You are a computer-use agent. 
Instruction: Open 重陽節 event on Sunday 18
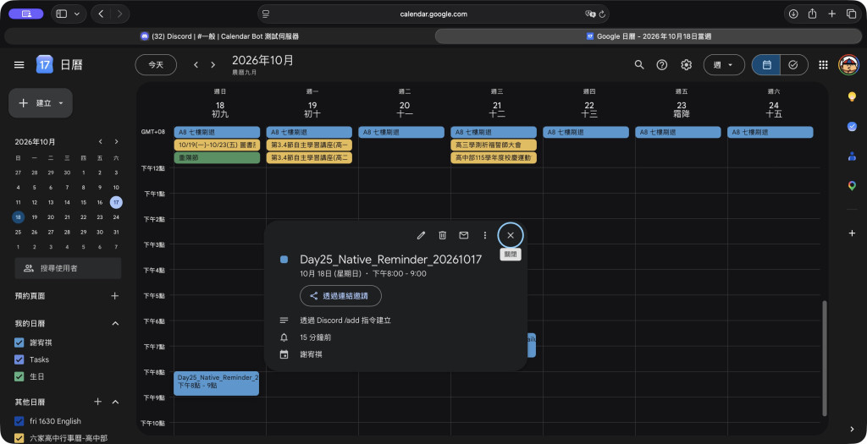click(217, 158)
